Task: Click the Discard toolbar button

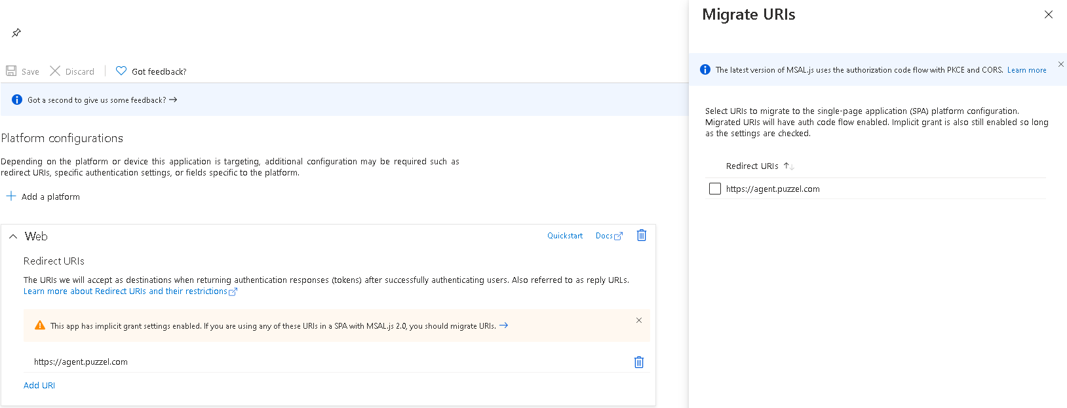Action: [72, 71]
